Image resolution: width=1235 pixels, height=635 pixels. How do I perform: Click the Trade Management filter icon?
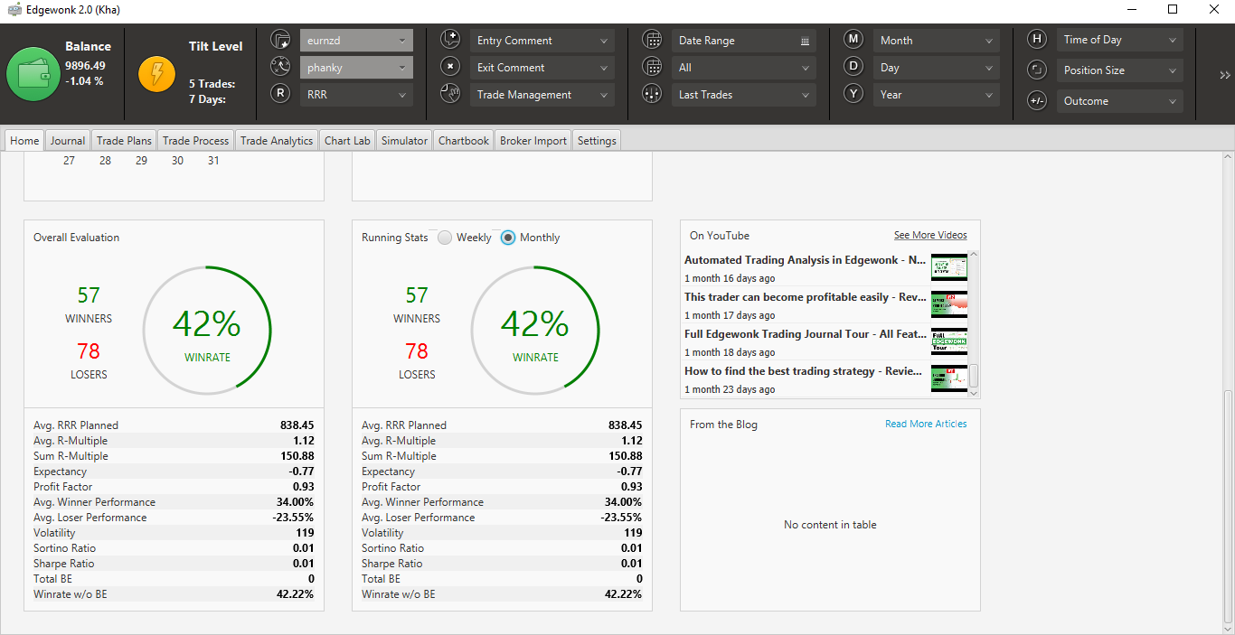pyautogui.click(x=449, y=94)
